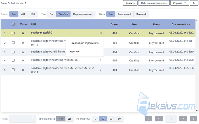The image size is (199, 124).
Task: Open the three-dot menu for row 4
Action: click(101, 60)
